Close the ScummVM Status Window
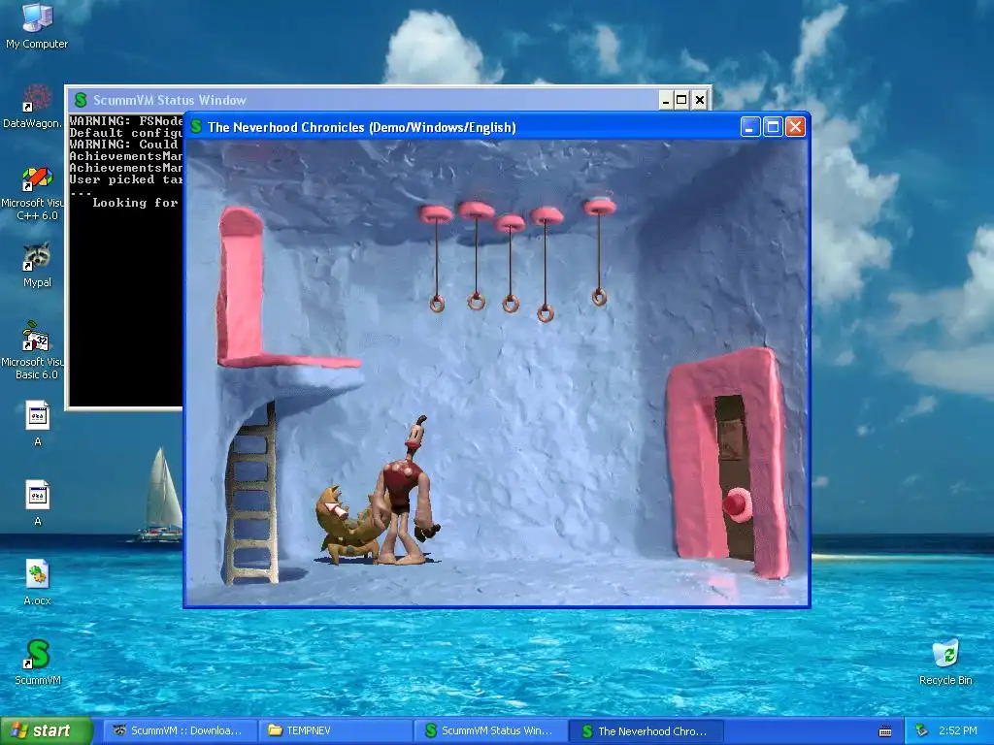This screenshot has height=745, width=994. click(699, 100)
